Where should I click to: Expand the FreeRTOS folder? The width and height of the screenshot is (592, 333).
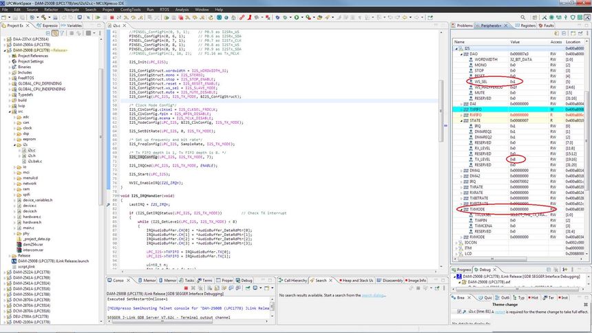coord(10,78)
